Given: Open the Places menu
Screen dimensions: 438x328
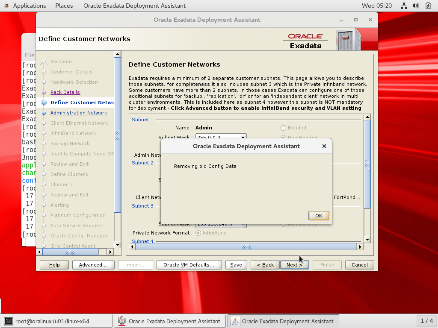Looking at the screenshot, I should click(64, 6).
